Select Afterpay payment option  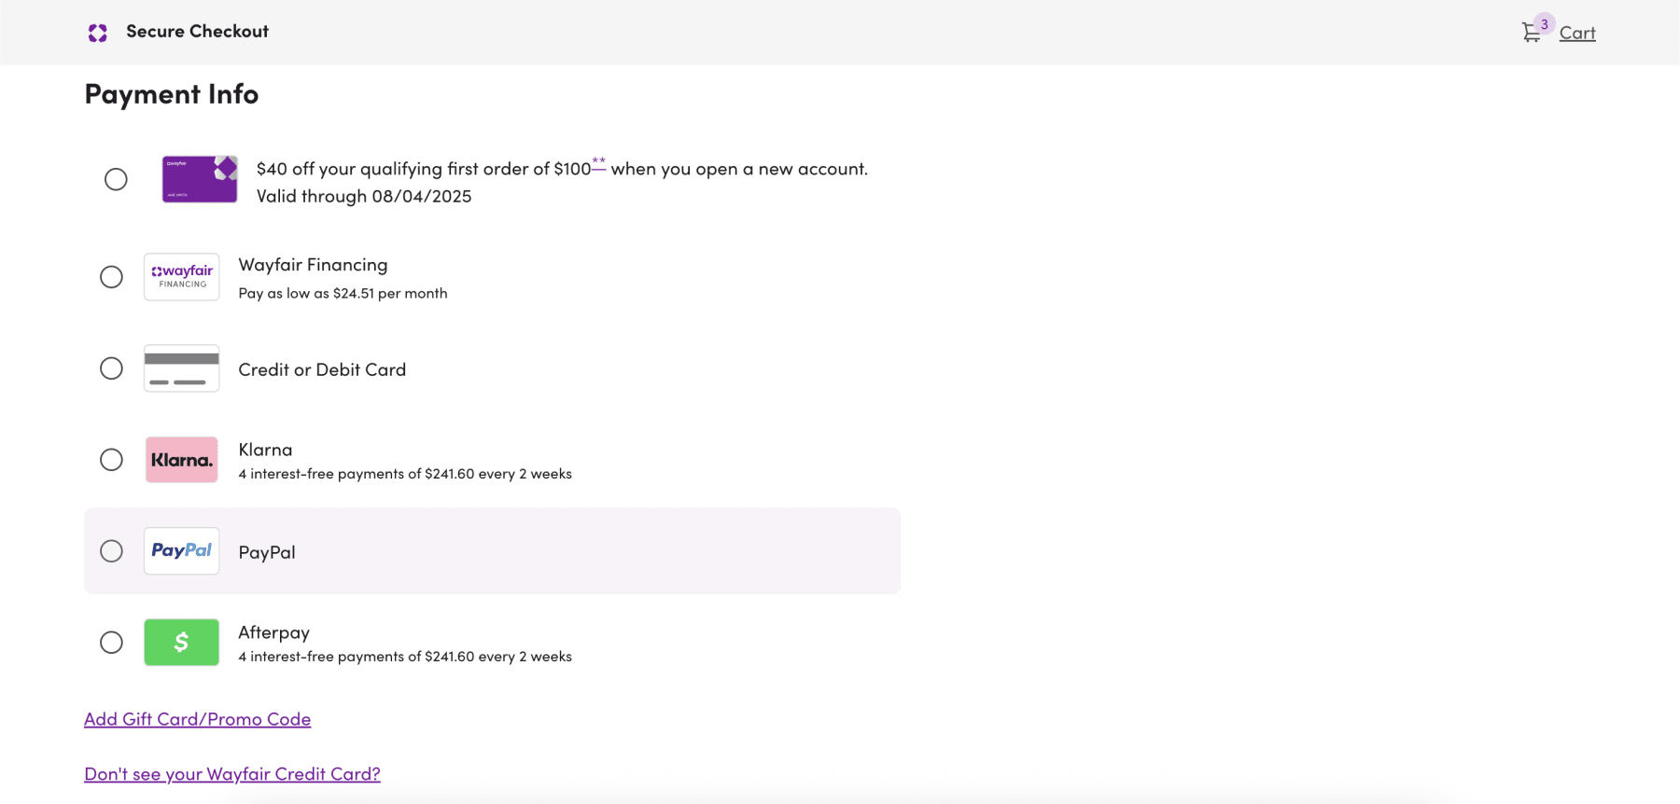pyautogui.click(x=112, y=642)
